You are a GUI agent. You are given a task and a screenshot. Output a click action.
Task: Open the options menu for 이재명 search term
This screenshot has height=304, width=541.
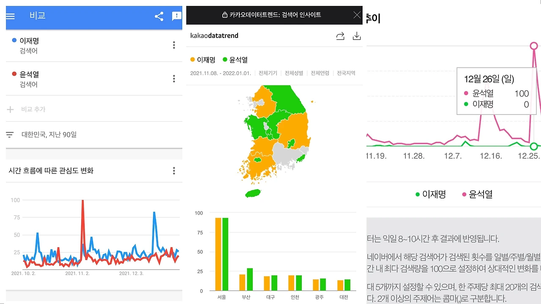[174, 45]
